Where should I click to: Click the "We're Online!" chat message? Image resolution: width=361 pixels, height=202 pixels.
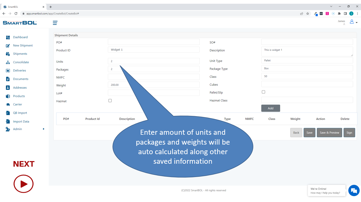318,189
